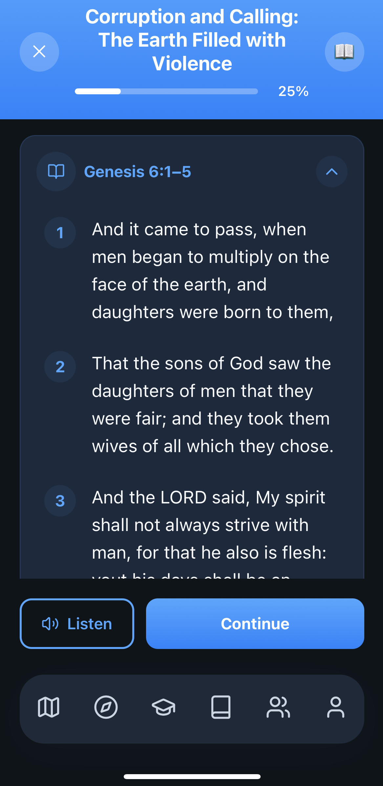The image size is (383, 786).
Task: Close the lesson with the X icon
Action: tap(39, 52)
